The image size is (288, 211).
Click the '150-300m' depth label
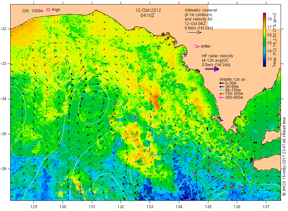click(234, 94)
